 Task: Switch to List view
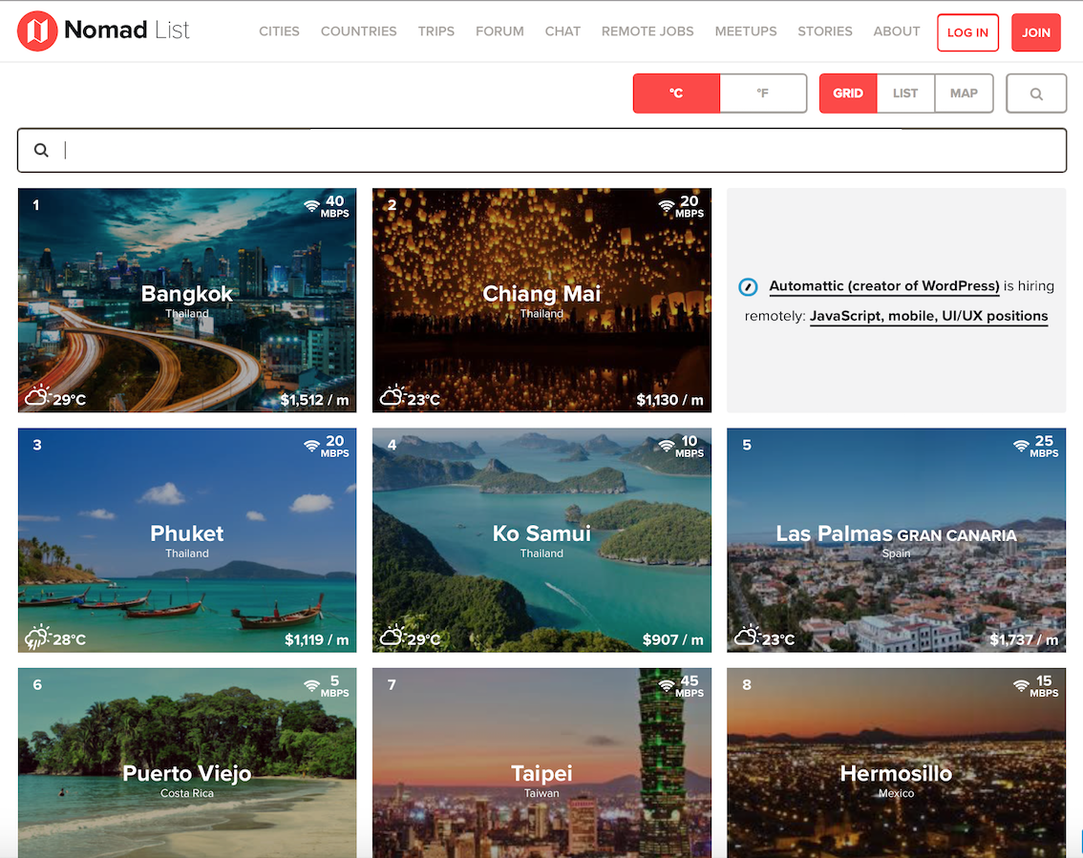click(905, 94)
